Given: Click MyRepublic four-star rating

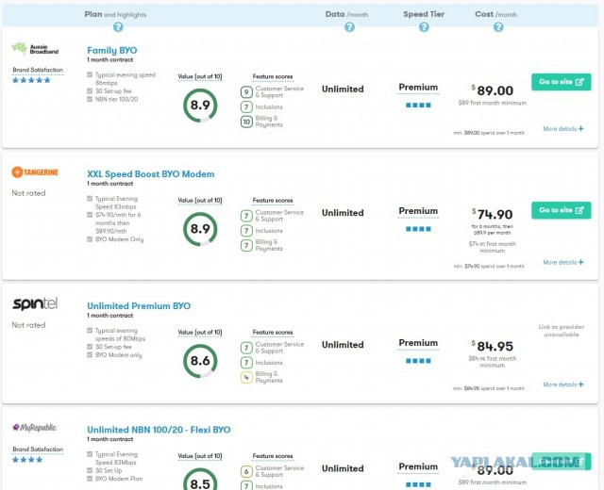Looking at the screenshot, I should [x=27, y=460].
